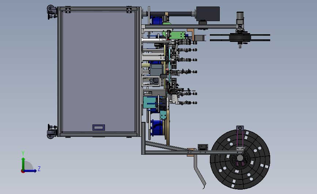Select the large teal block component
This screenshot has width=317, height=194.
(x=150, y=102)
